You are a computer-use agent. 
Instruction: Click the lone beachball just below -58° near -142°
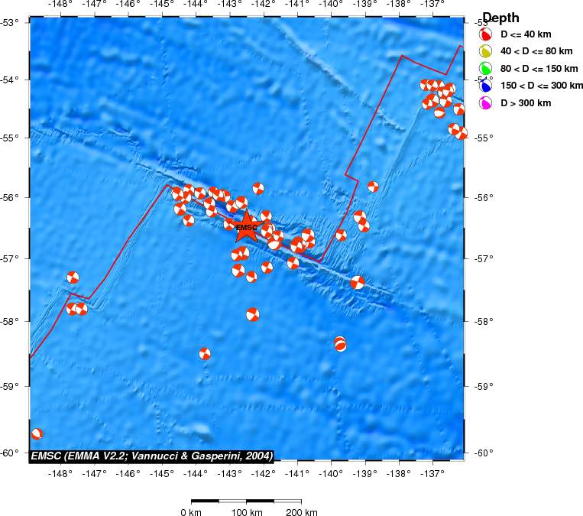coord(253,314)
